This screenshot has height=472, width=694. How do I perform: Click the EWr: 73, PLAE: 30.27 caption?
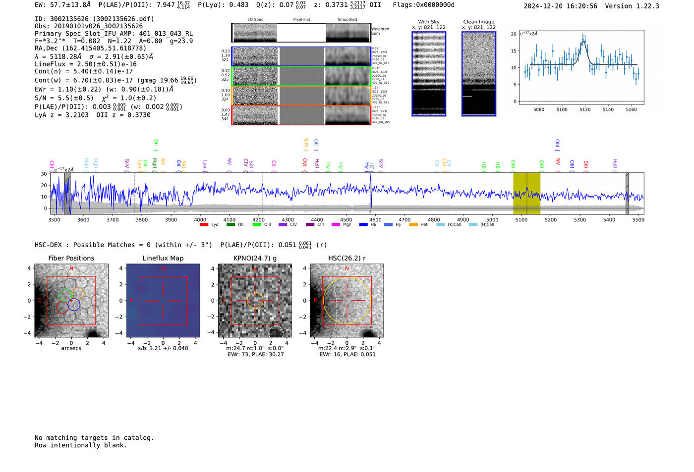click(x=256, y=355)
